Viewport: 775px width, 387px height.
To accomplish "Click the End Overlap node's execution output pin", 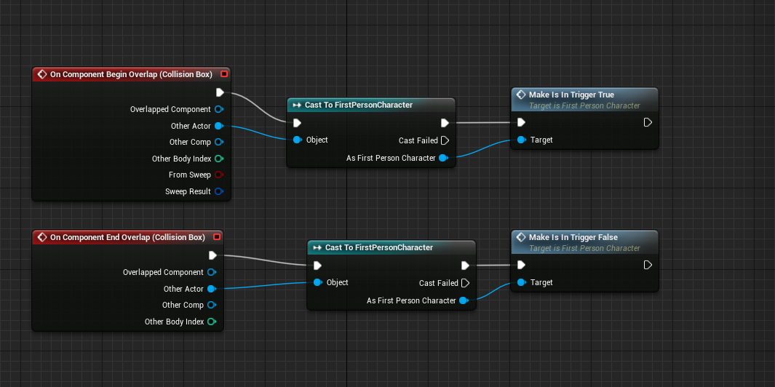I will click(212, 255).
